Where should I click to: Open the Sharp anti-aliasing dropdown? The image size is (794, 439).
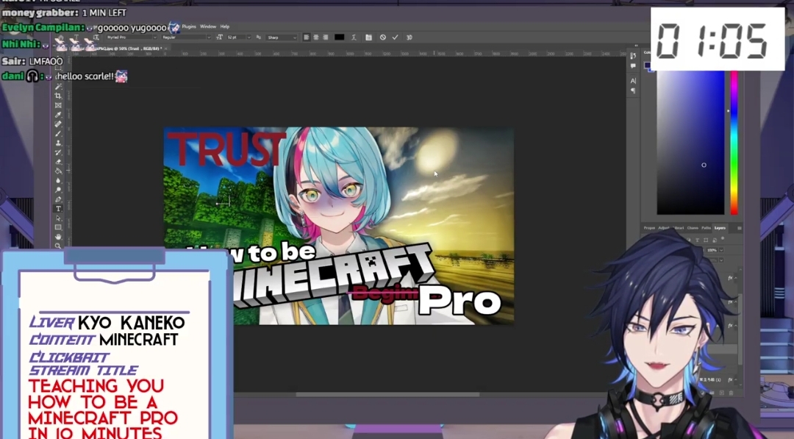point(281,38)
